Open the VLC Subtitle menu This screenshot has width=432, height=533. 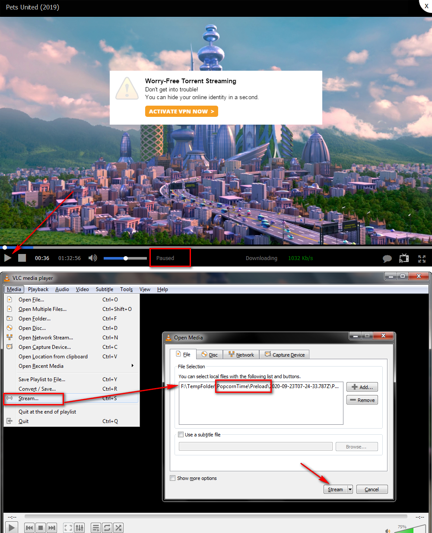pos(105,289)
